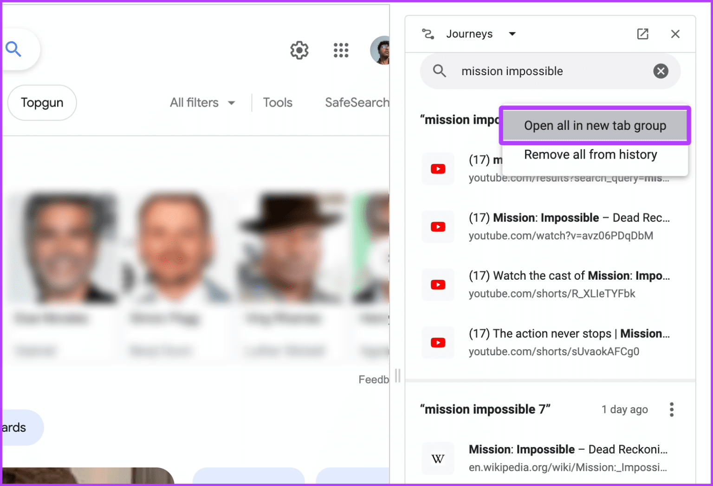
Task: Click YouTube icon of The action never stops entry
Action: (x=438, y=343)
